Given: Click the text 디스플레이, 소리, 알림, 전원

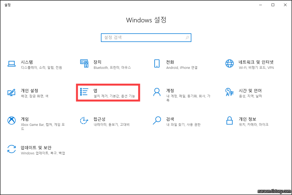Looking at the screenshot, I should [41, 68].
